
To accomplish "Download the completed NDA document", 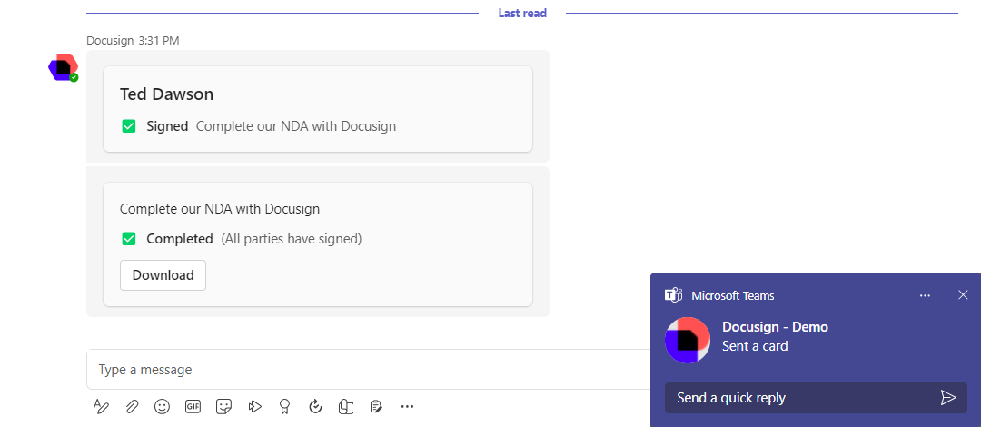I will [163, 275].
